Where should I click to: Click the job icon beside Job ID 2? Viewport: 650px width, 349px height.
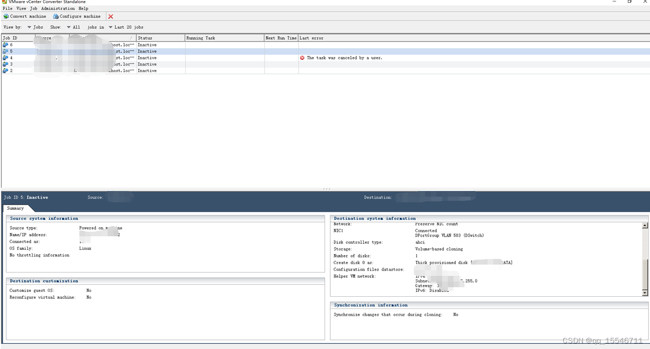5,70
